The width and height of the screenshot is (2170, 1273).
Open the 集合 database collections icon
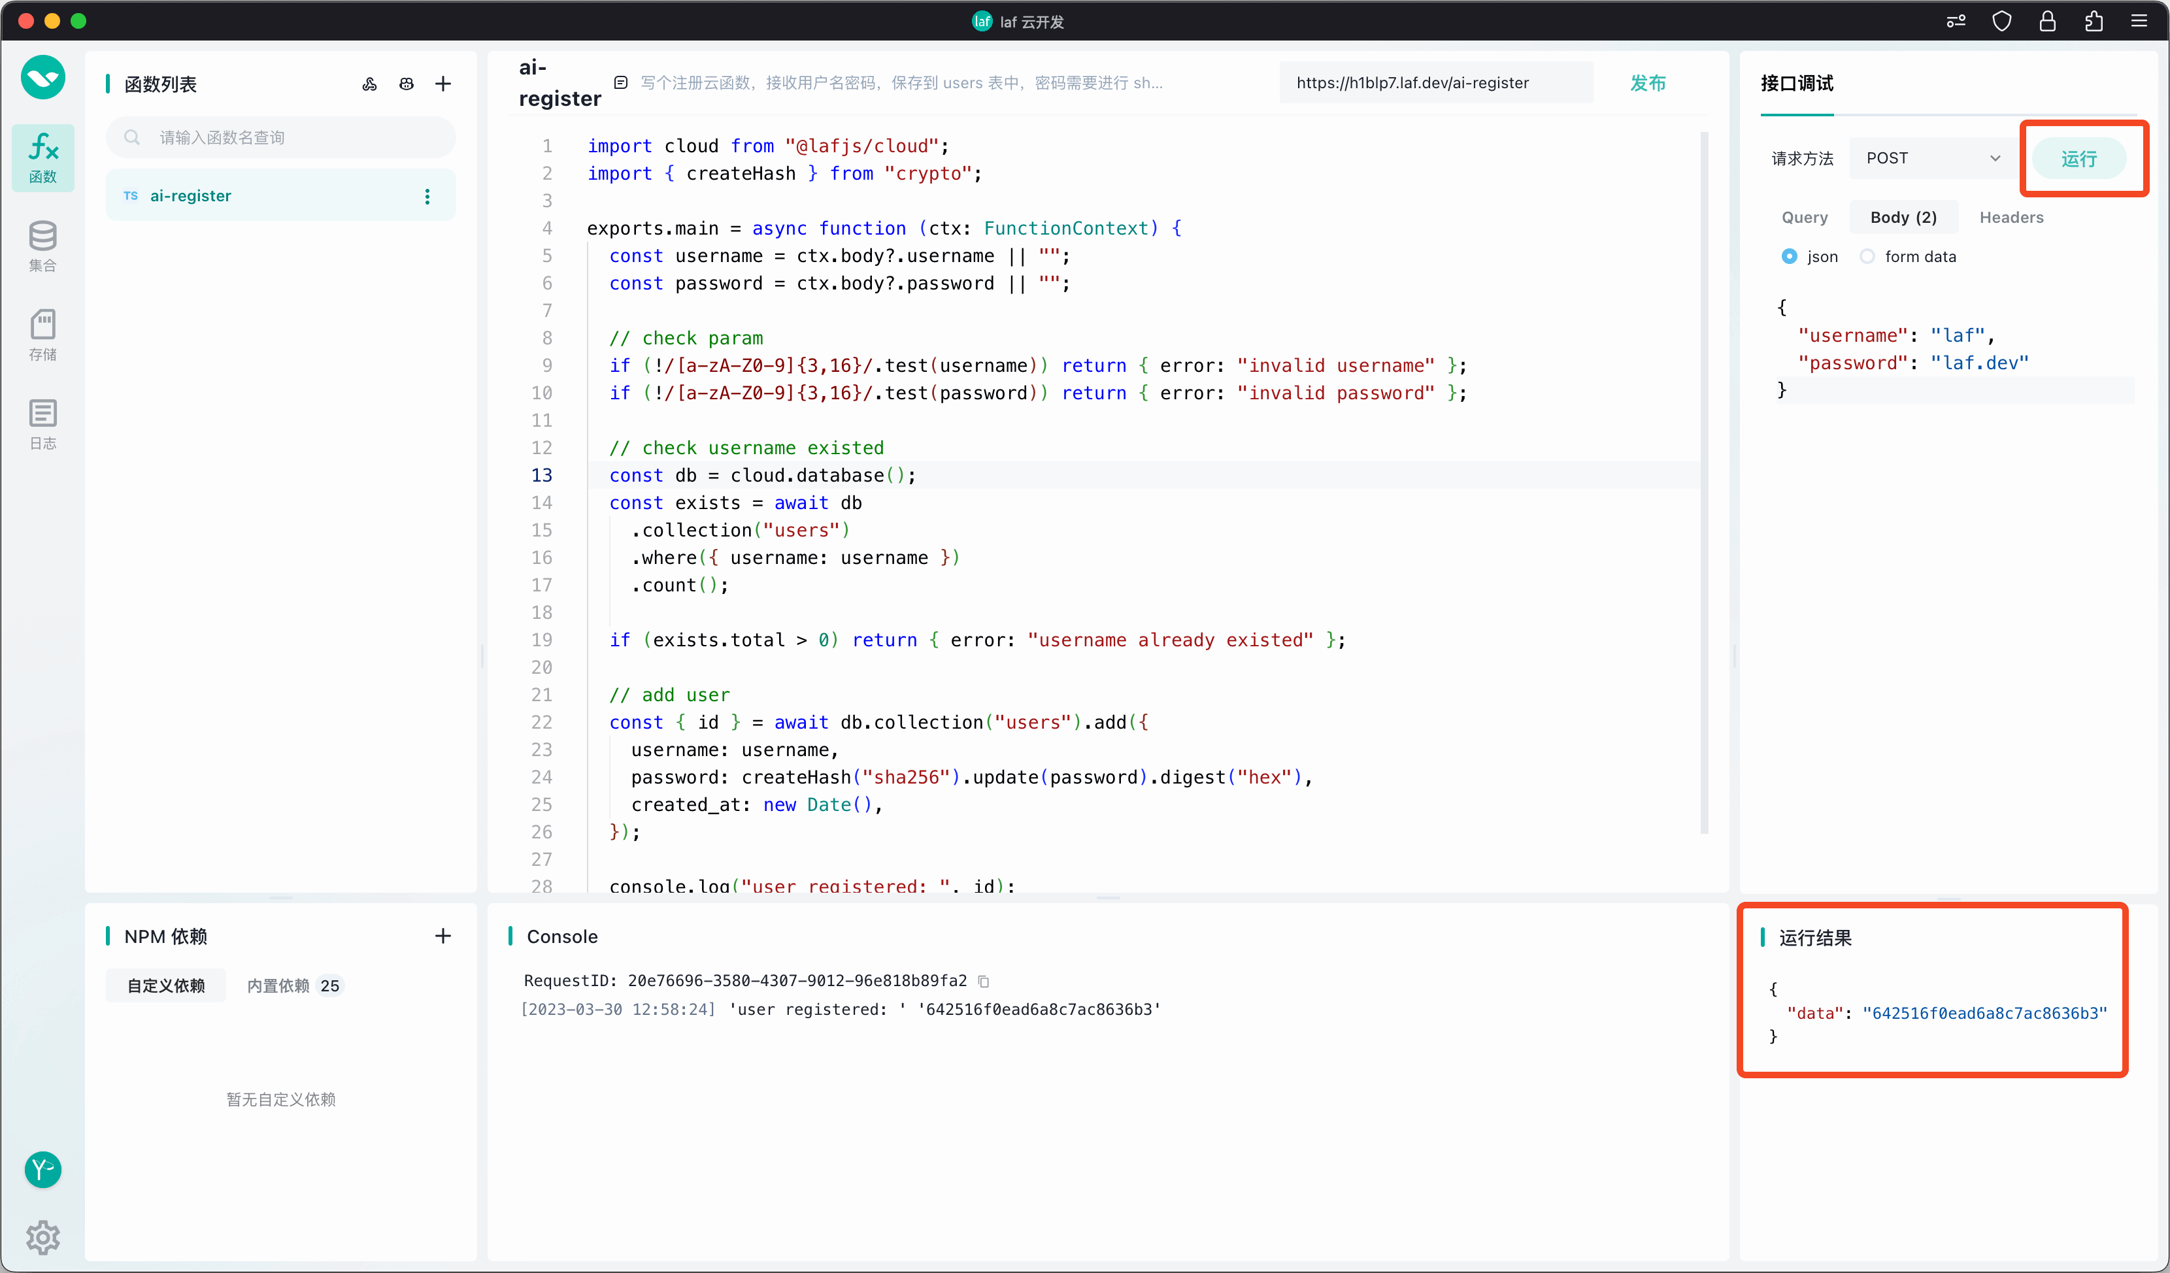point(43,246)
